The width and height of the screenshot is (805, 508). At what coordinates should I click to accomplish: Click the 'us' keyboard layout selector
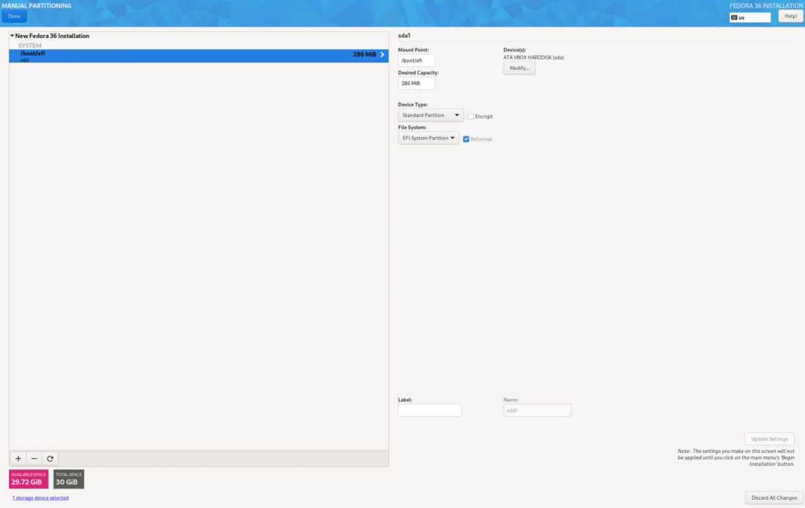click(750, 17)
